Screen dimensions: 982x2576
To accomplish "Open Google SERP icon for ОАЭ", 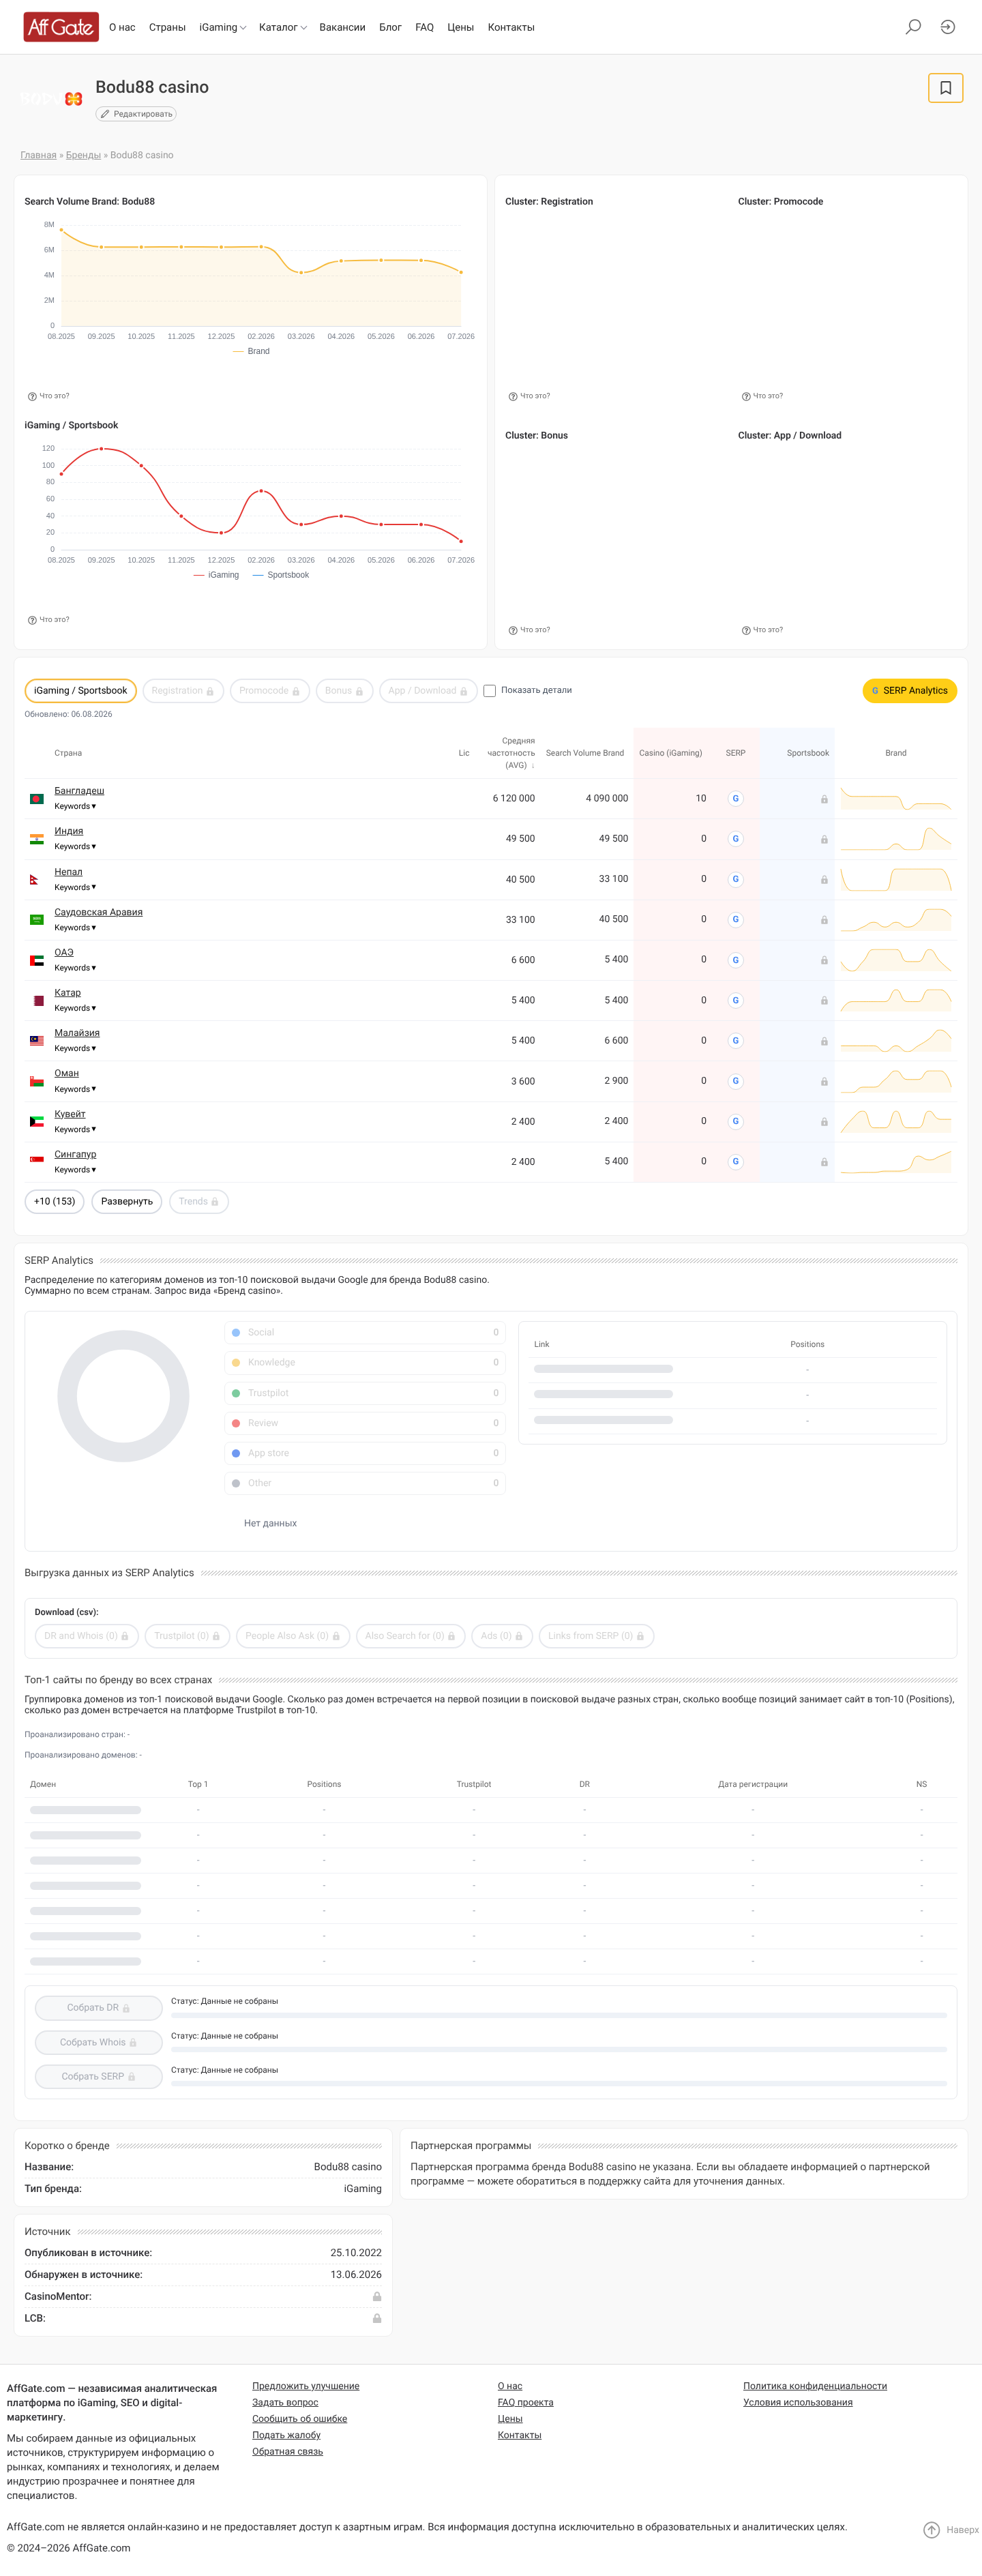I will [x=735, y=960].
